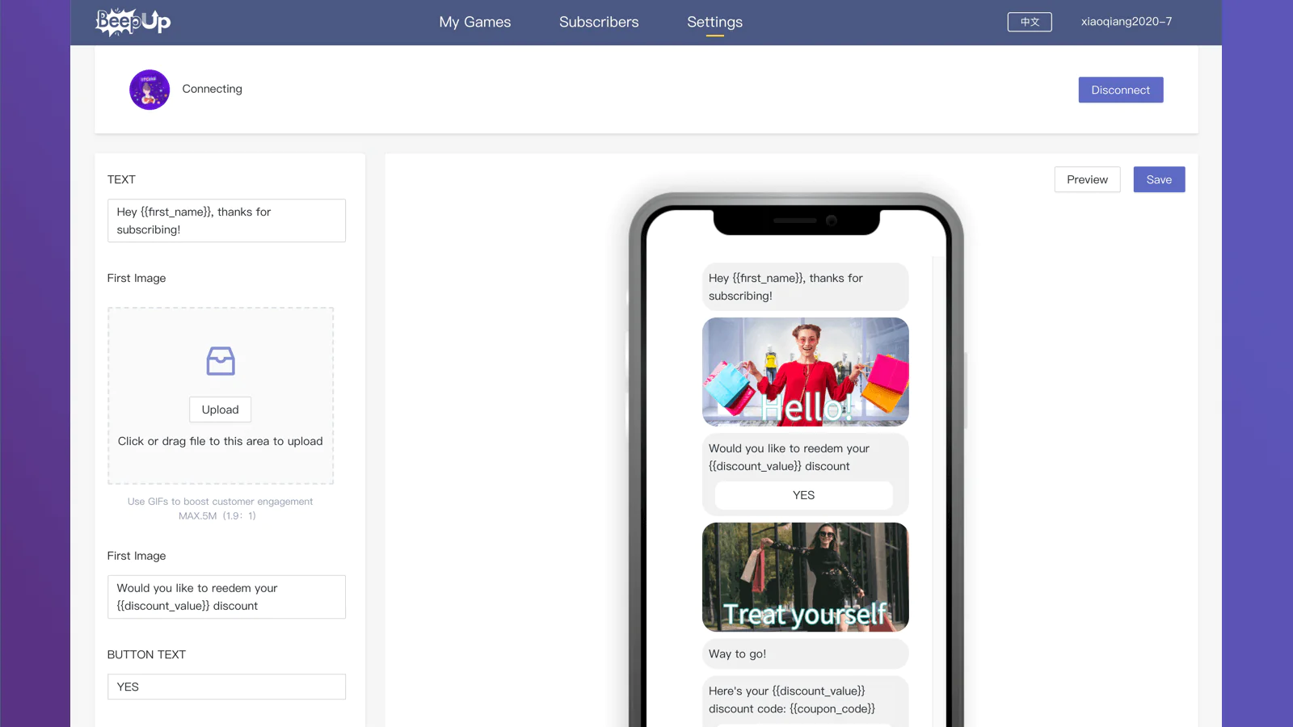Switch language with the 中文 button
This screenshot has height=727, width=1293.
point(1030,22)
